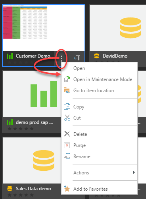Choose Open from the context menu
146x199 pixels.
click(x=99, y=68)
